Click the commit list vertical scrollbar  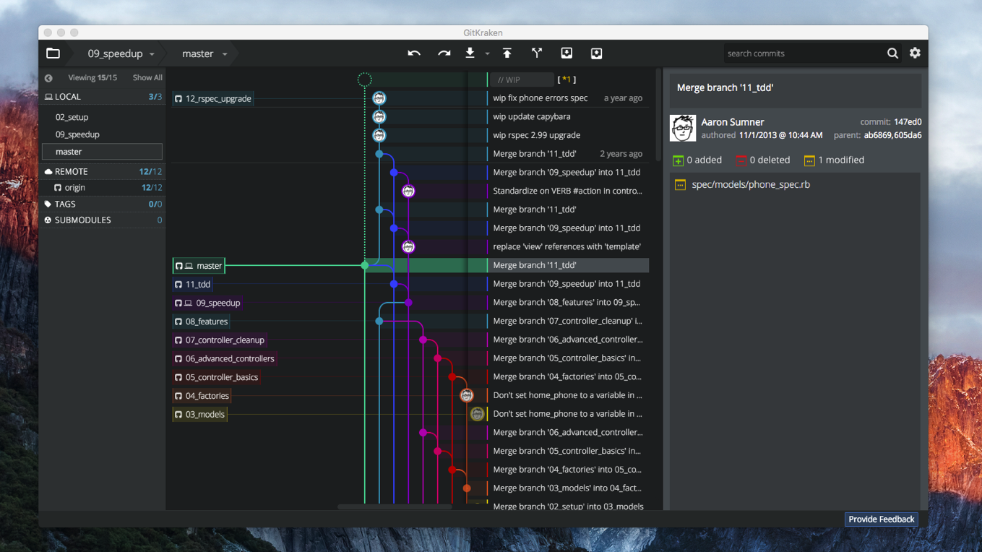[x=658, y=116]
